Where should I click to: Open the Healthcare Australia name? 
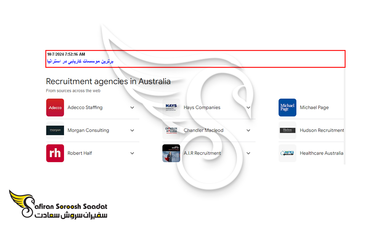pos(322,153)
